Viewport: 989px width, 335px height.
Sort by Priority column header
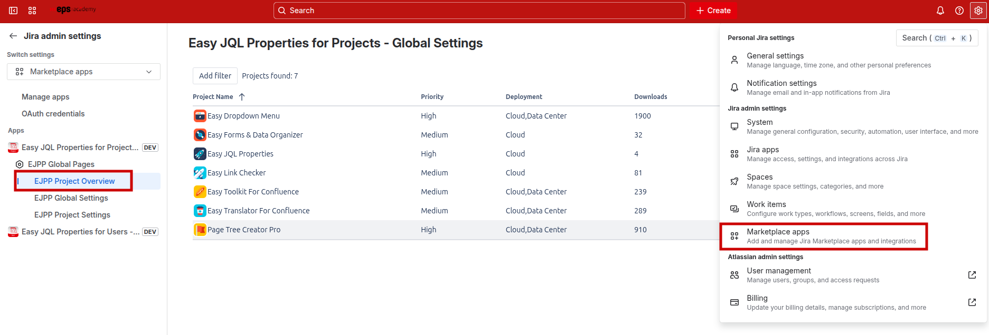432,97
